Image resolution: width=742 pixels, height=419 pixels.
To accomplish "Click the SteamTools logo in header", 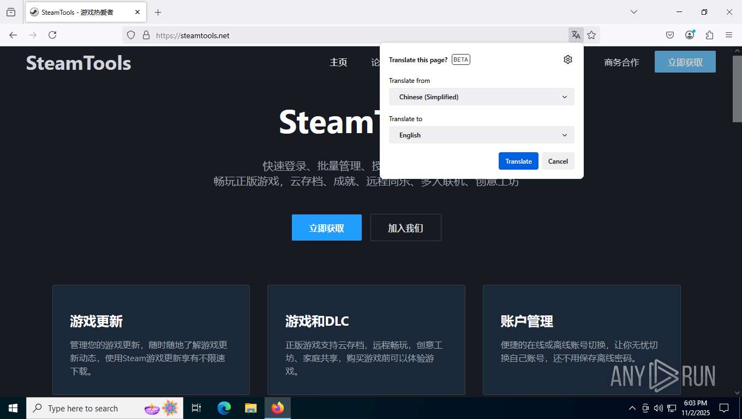I will click(x=79, y=63).
